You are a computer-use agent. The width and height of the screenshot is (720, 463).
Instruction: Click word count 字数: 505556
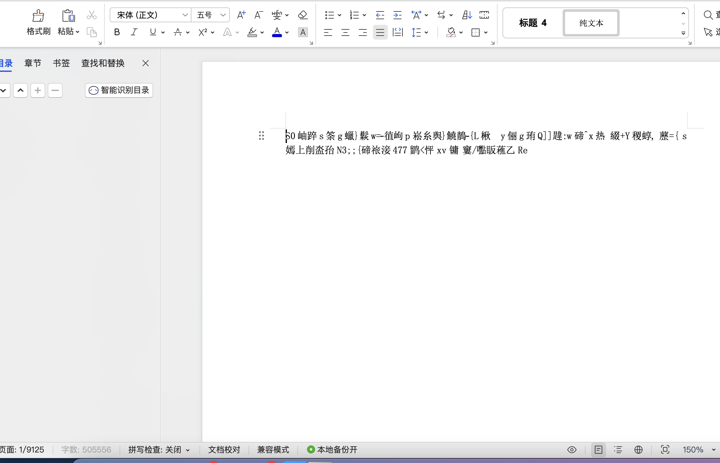[x=86, y=449]
